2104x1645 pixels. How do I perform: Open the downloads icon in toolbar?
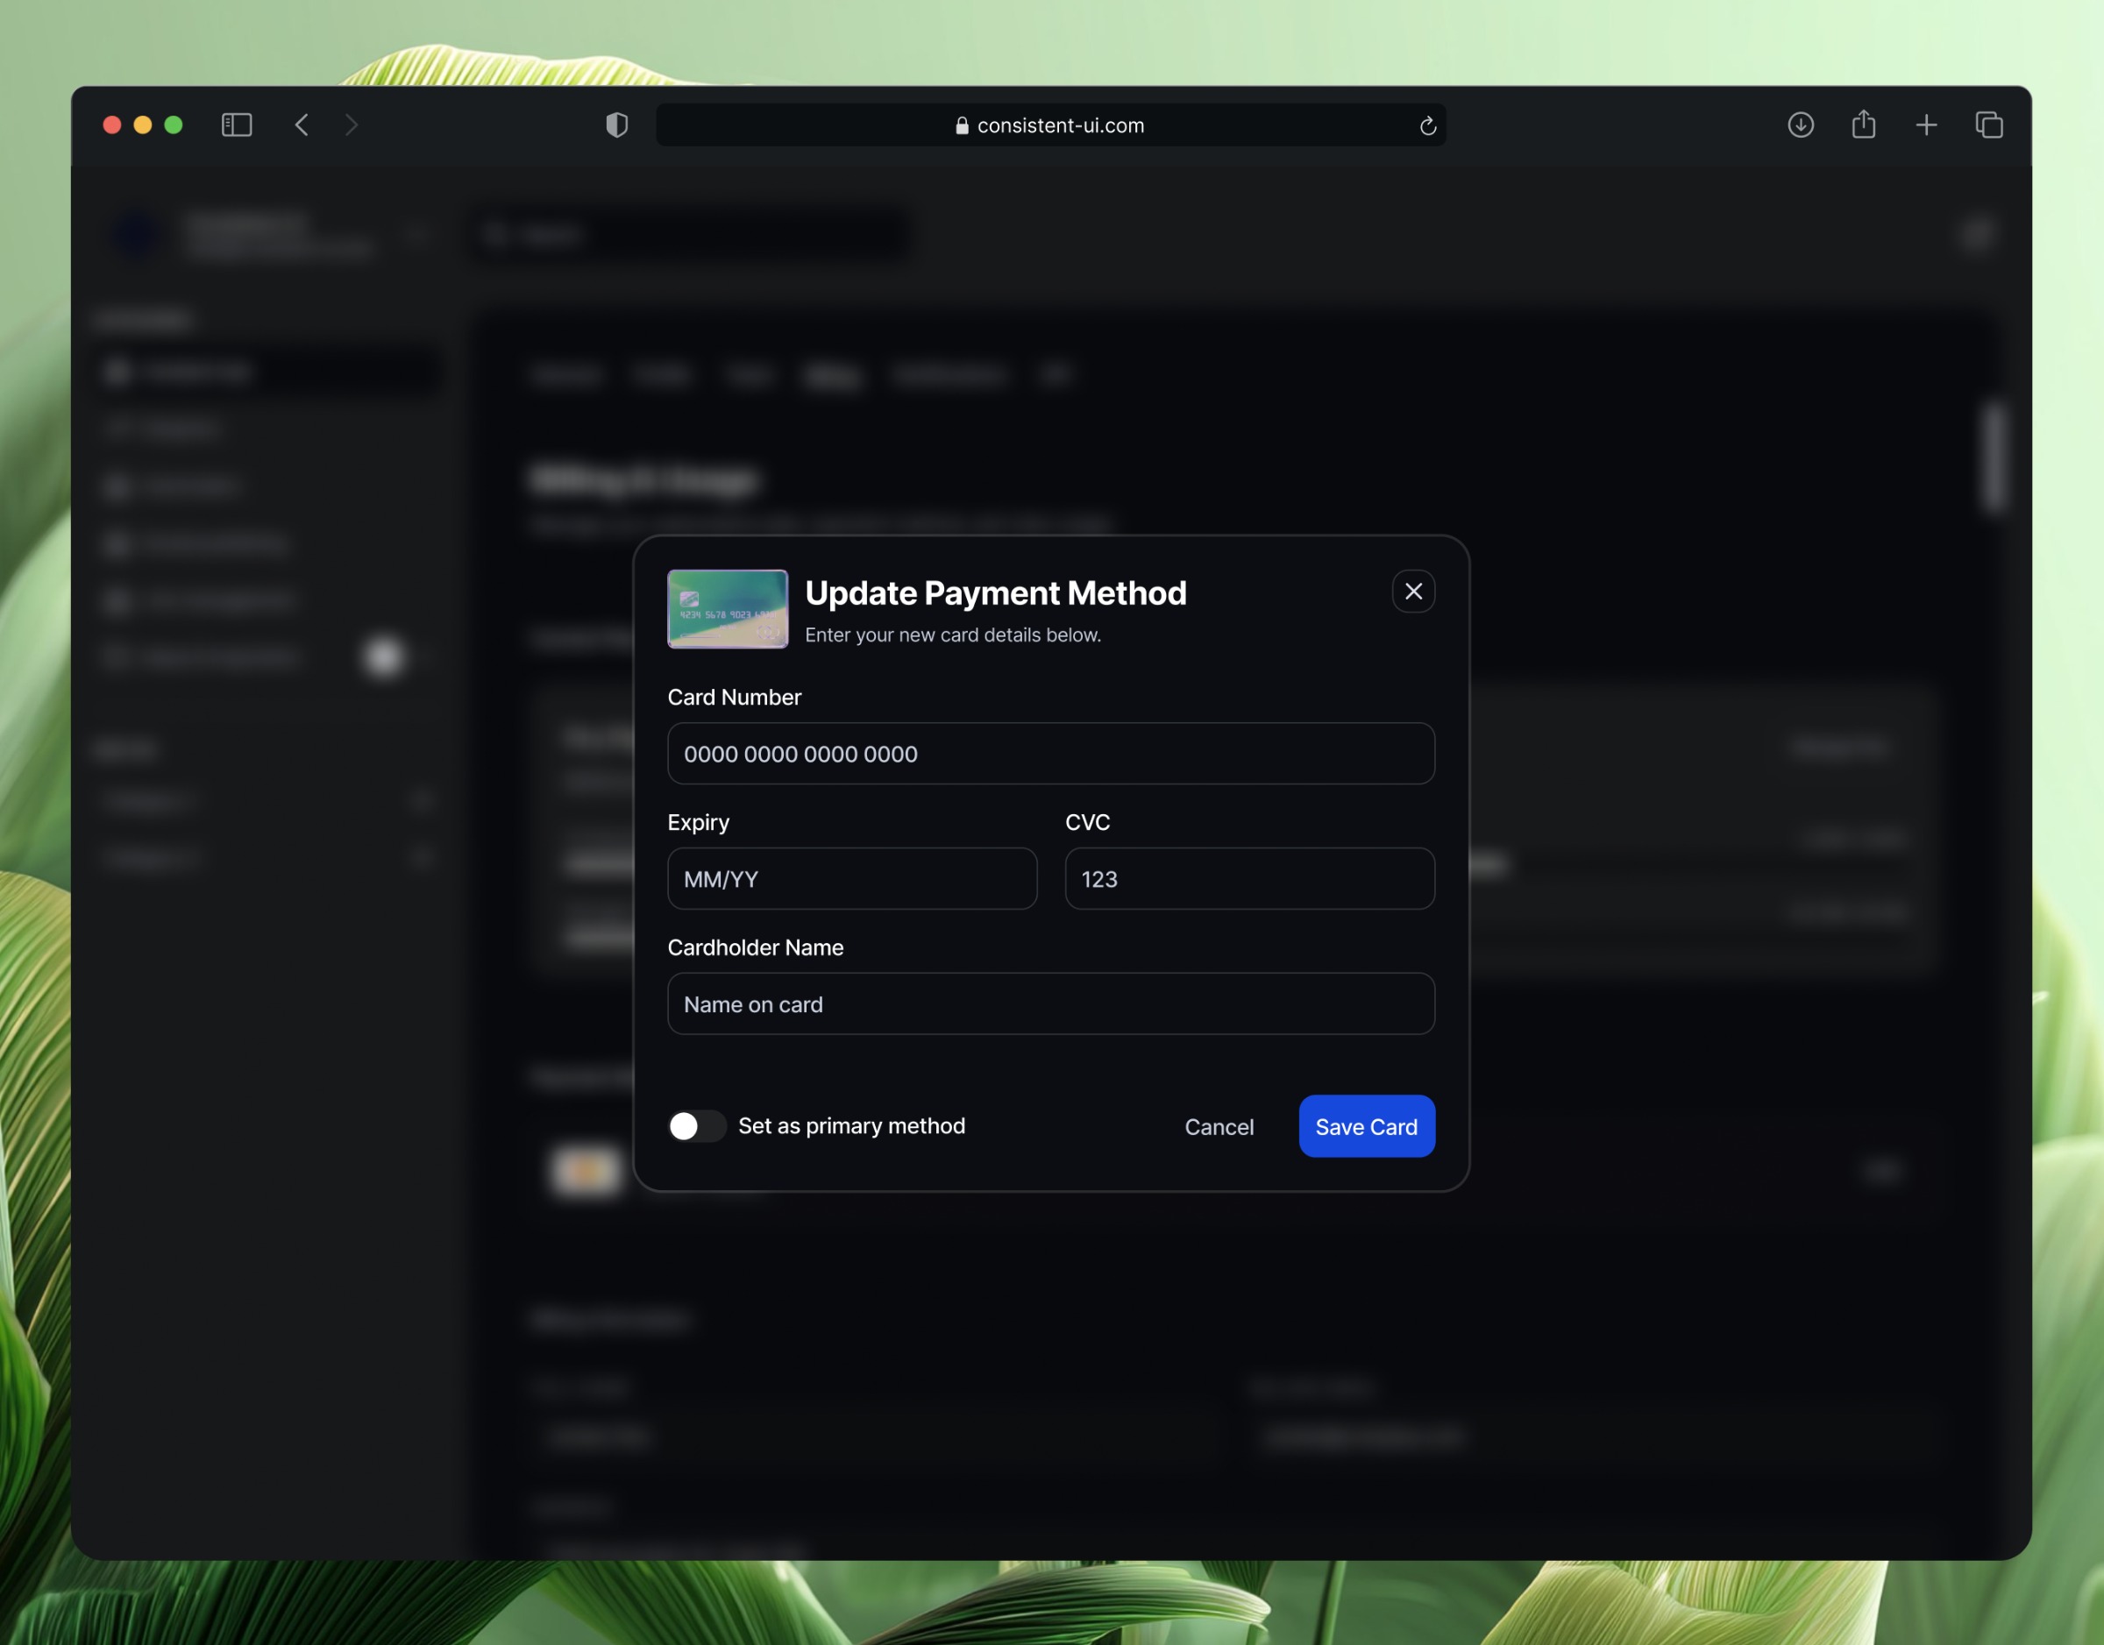1800,125
